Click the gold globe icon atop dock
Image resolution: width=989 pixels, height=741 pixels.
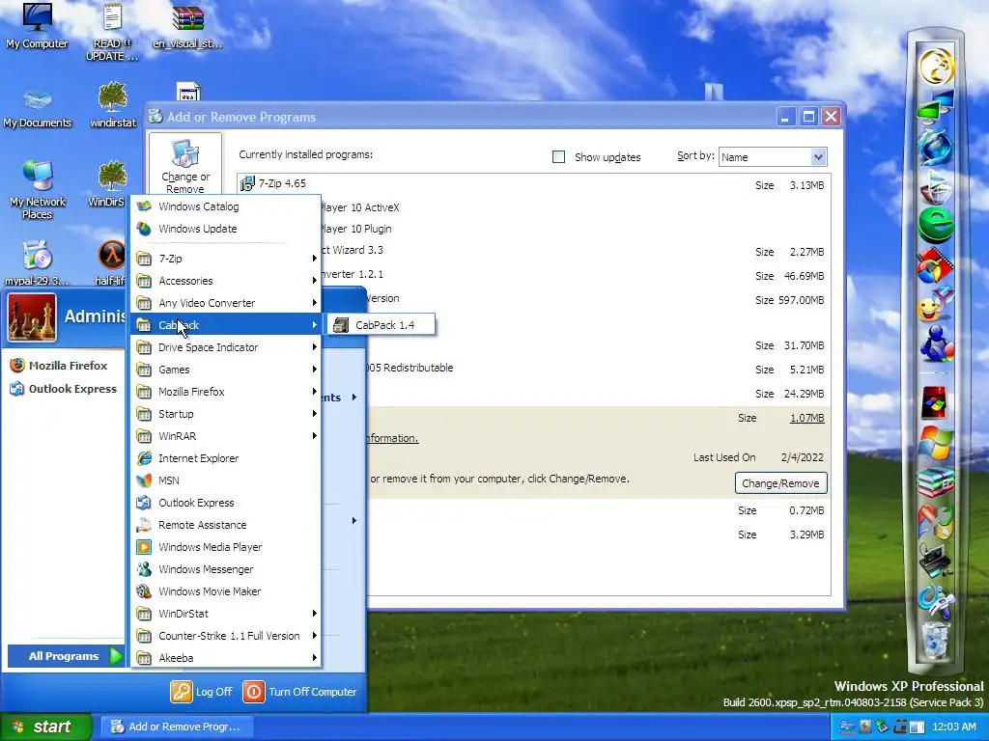coord(936,67)
